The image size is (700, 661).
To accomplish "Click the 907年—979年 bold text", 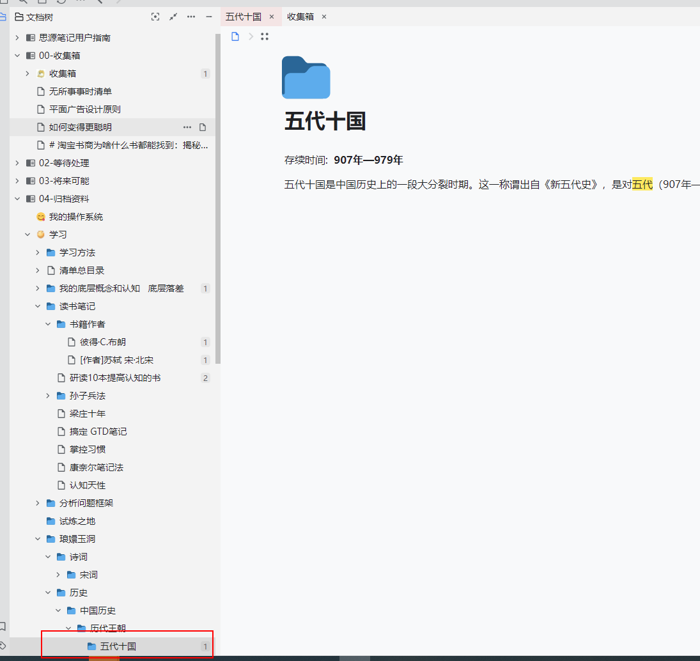I will [x=368, y=160].
